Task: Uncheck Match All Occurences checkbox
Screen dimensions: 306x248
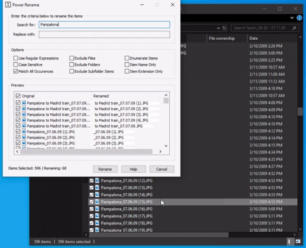Action: 16,71
